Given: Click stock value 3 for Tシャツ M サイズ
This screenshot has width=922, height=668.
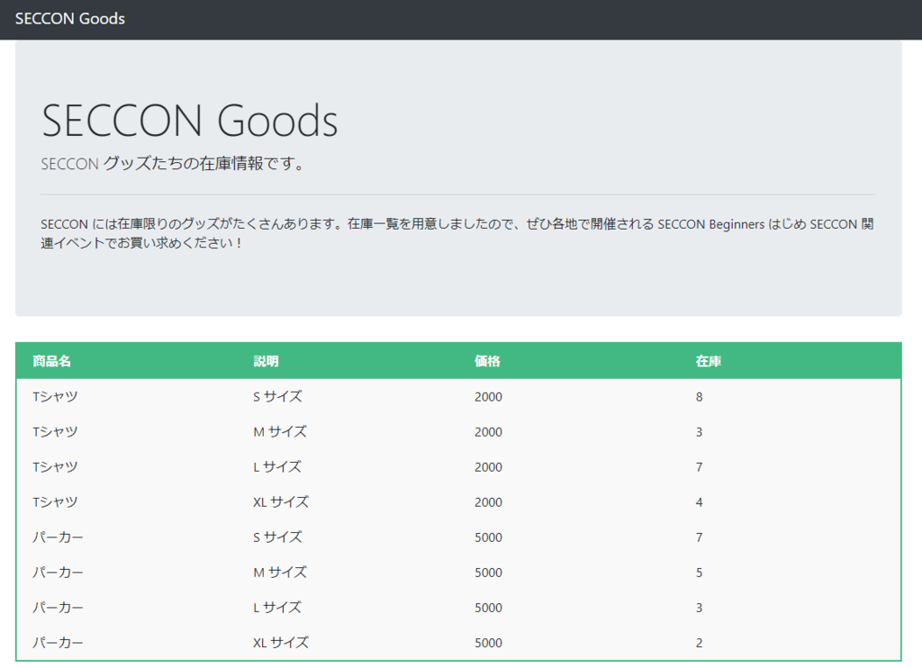Looking at the screenshot, I should point(699,432).
